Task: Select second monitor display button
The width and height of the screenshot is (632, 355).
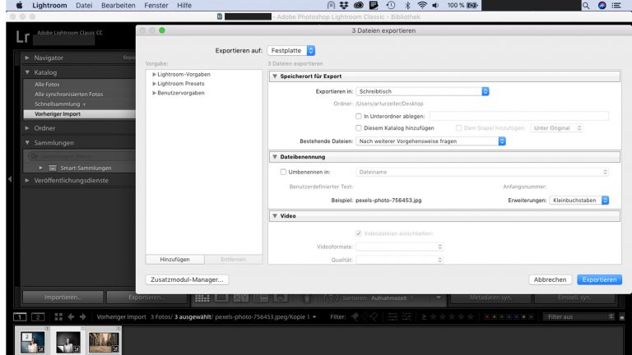Action: coord(38,316)
